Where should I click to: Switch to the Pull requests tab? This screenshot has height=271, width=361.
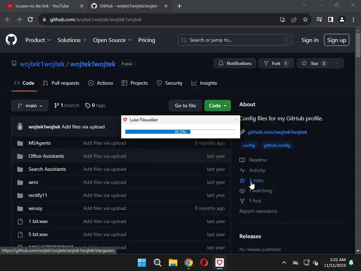[61, 83]
